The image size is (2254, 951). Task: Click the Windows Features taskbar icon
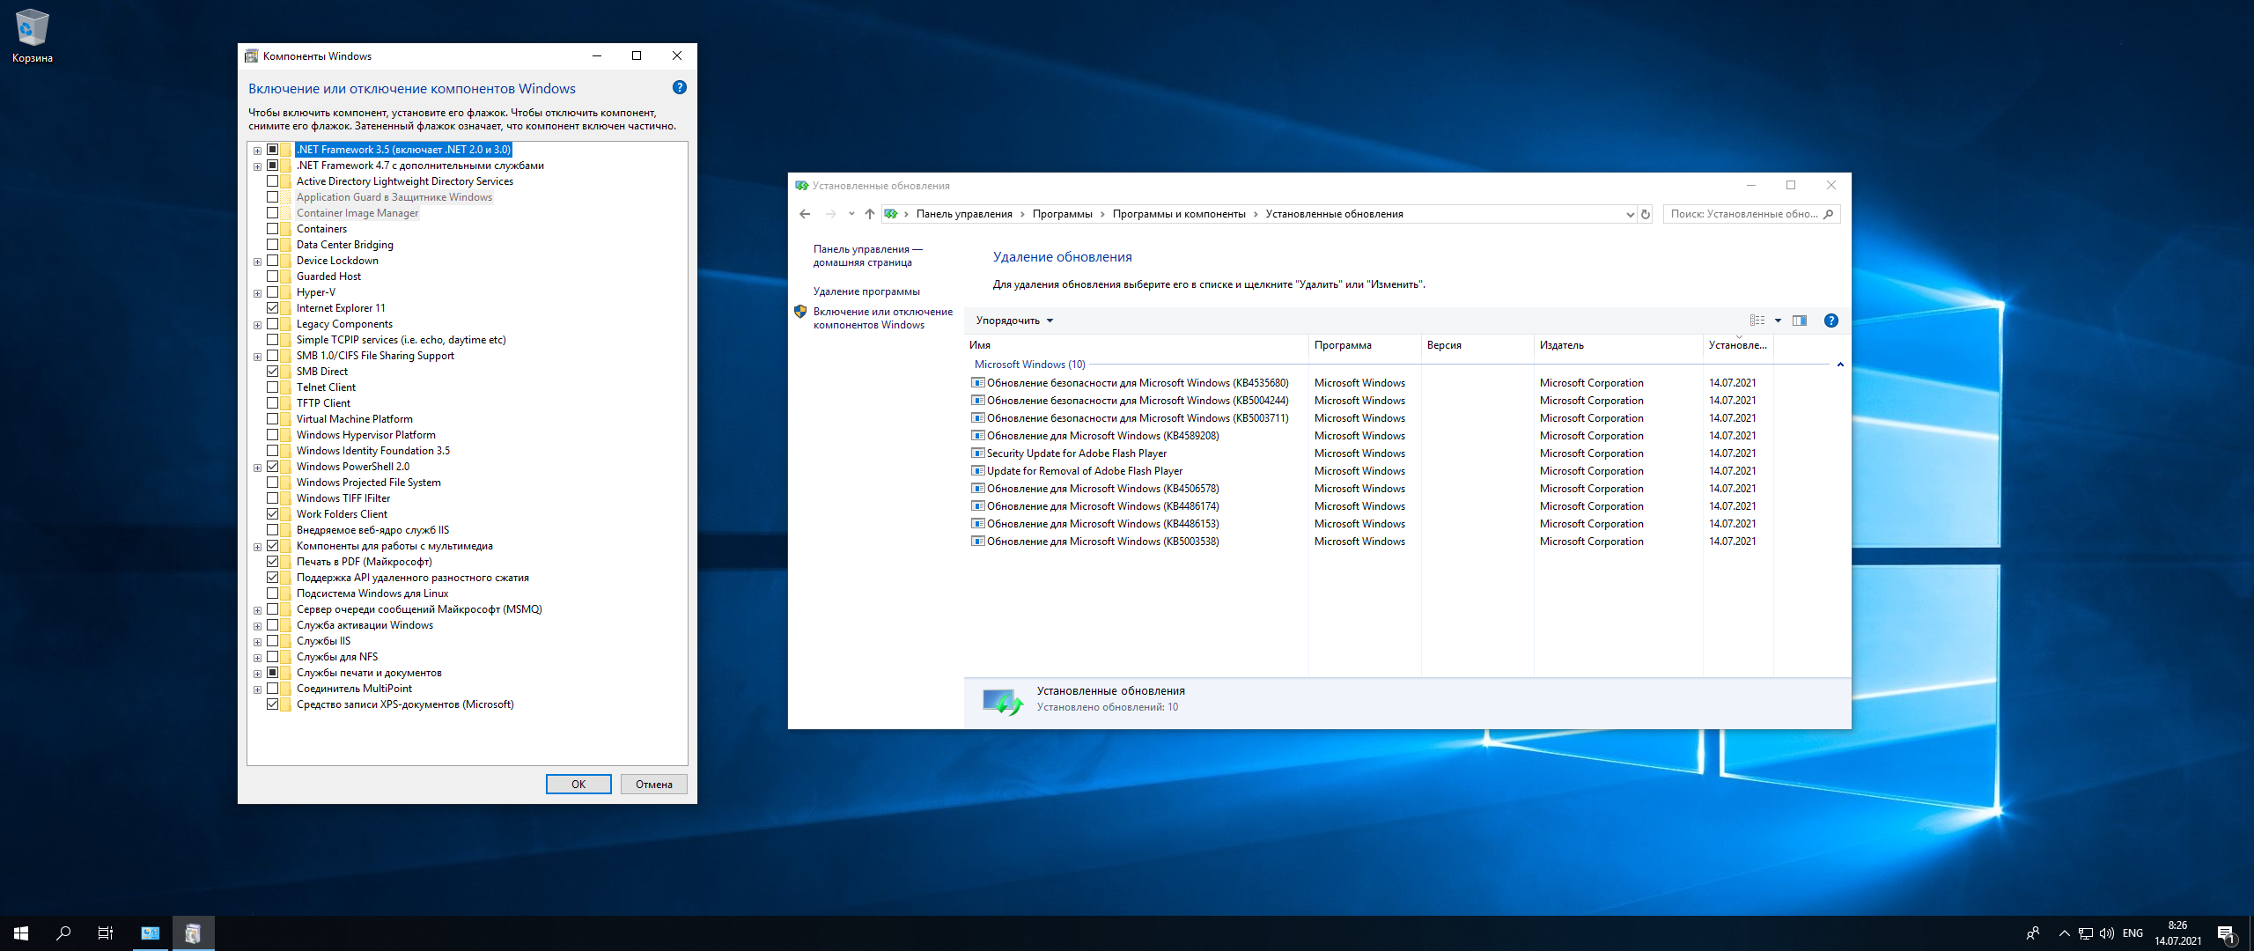193,933
